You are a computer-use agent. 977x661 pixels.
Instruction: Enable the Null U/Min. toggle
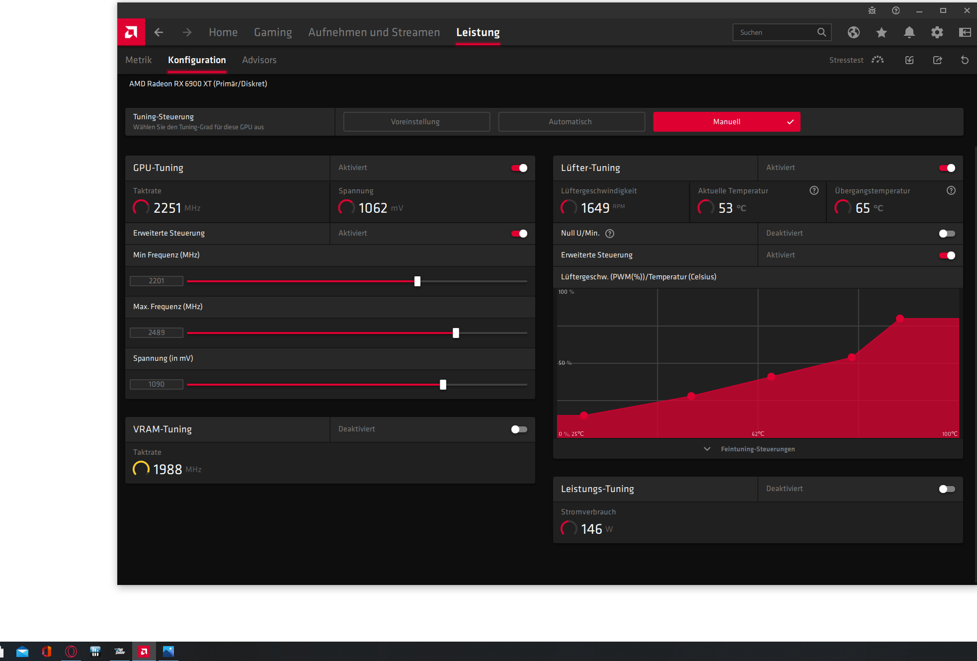947,234
